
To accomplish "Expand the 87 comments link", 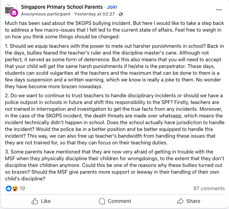I will click(x=209, y=188).
